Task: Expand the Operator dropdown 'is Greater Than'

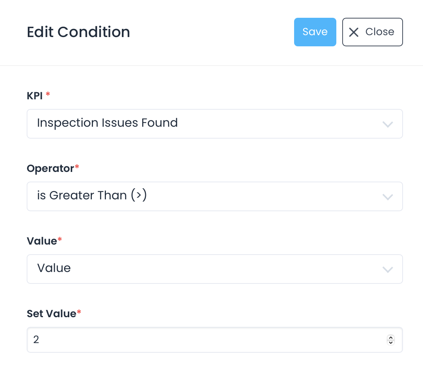Action: [x=214, y=196]
